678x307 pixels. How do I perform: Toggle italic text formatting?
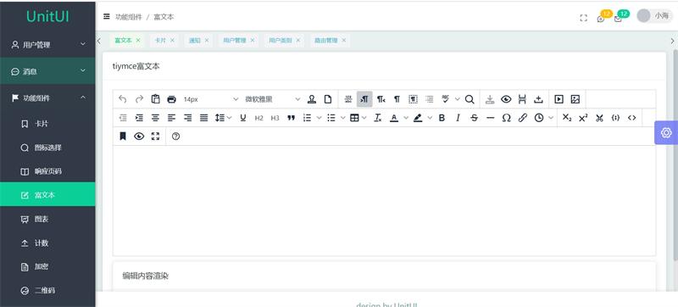pos(458,118)
